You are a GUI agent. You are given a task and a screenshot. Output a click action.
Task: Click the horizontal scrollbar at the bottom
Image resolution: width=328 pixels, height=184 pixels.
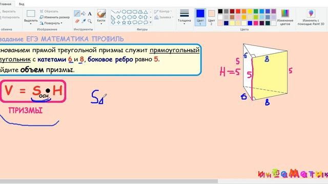coord(109,181)
